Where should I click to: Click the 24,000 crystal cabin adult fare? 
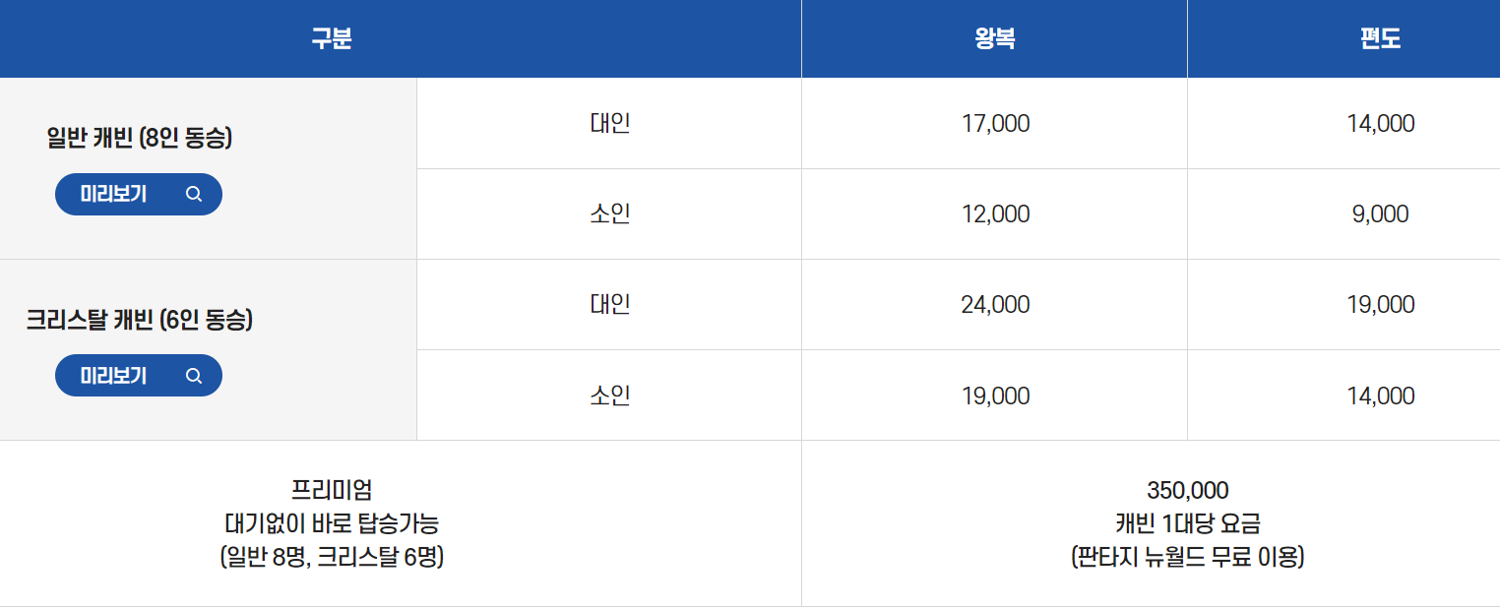[x=993, y=304]
